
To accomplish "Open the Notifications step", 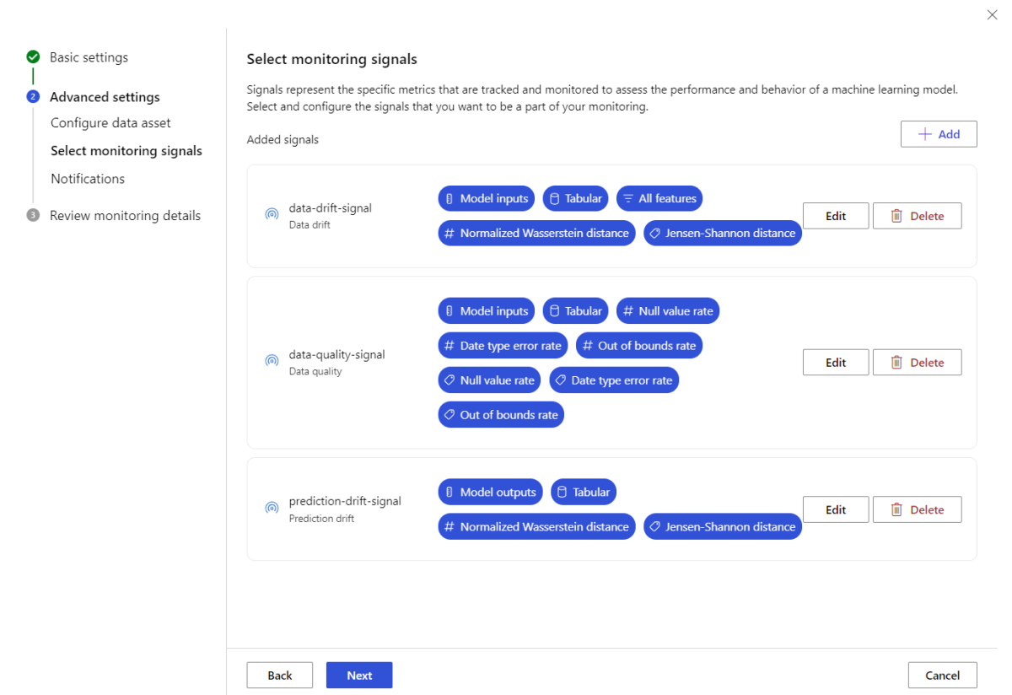I will (88, 179).
